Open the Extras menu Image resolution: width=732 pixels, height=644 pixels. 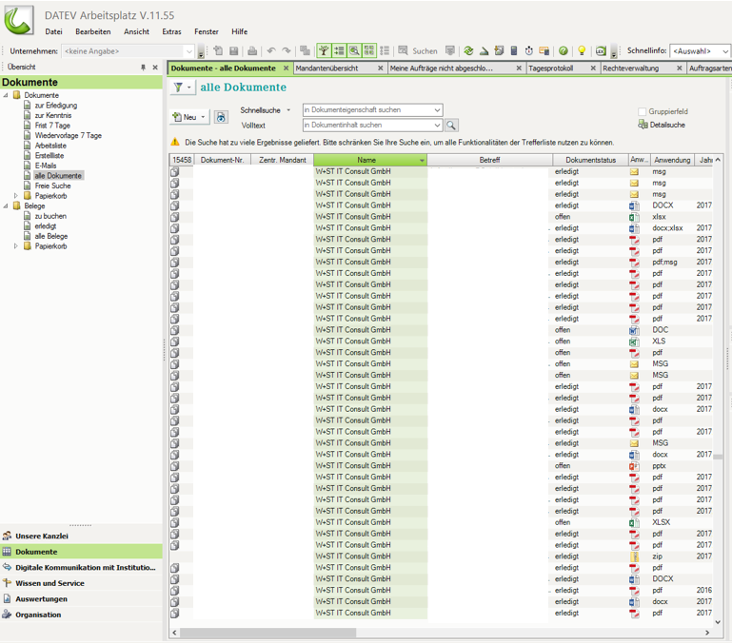pyautogui.click(x=171, y=31)
